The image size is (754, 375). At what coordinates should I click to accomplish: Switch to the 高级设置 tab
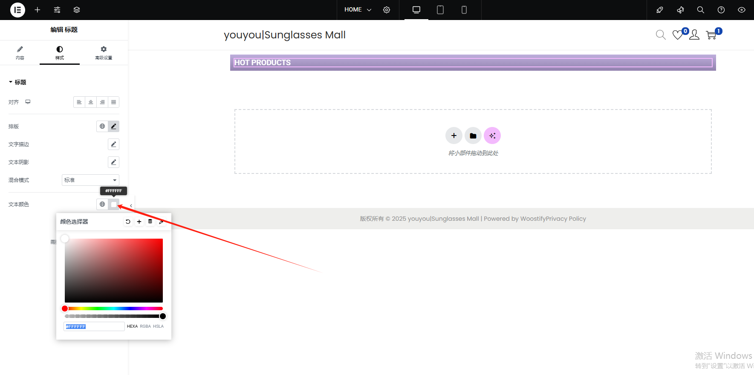click(x=104, y=53)
